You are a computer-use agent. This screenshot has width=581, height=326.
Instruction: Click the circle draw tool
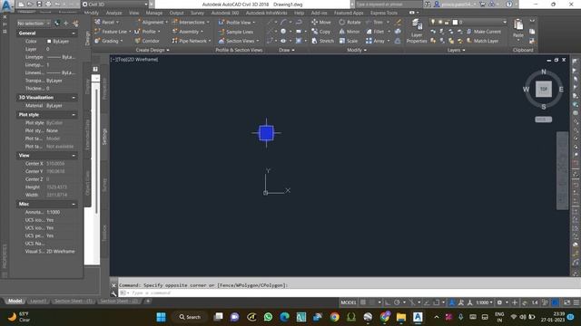[x=283, y=32]
